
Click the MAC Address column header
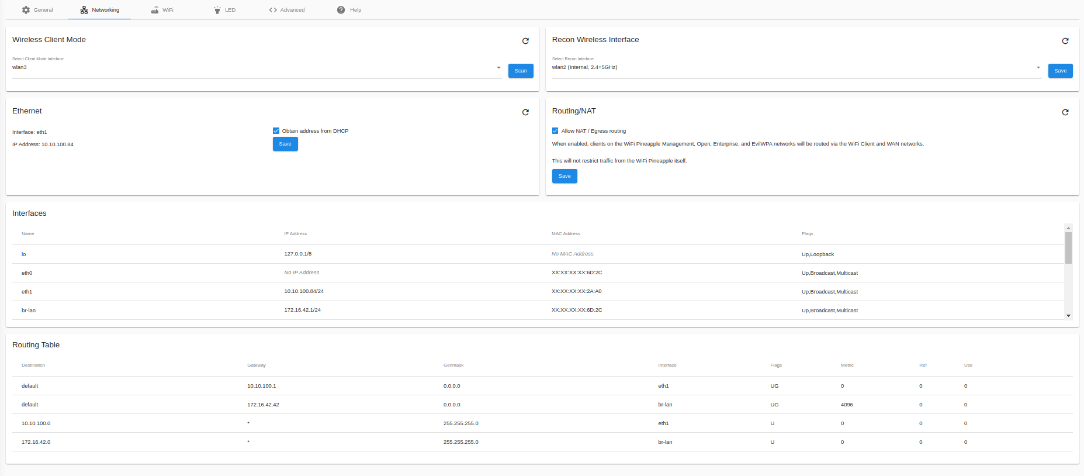pyautogui.click(x=566, y=234)
